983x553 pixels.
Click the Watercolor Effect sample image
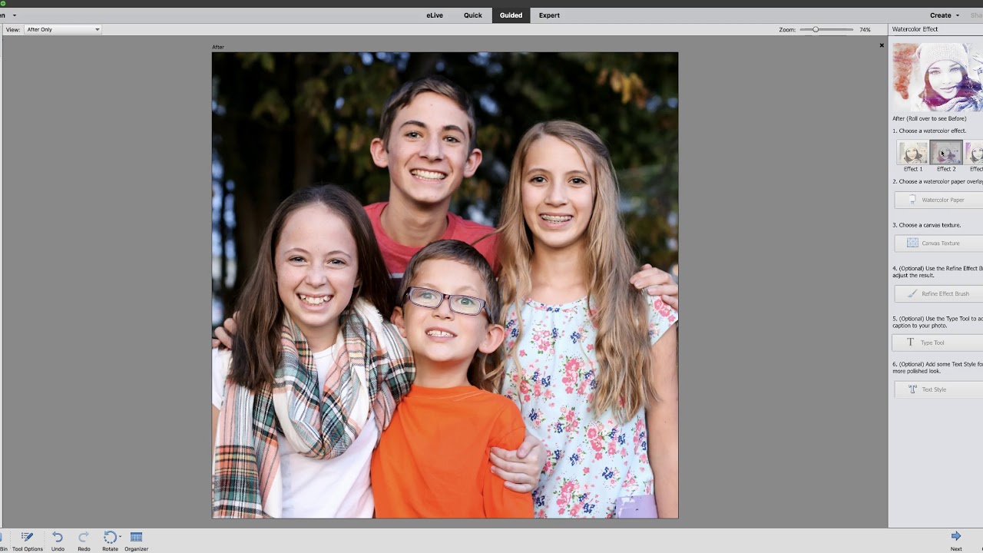[x=938, y=76]
